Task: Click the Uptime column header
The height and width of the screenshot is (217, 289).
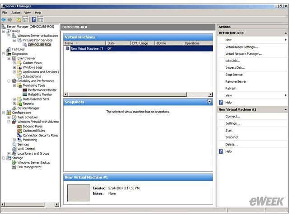Action: [169, 43]
